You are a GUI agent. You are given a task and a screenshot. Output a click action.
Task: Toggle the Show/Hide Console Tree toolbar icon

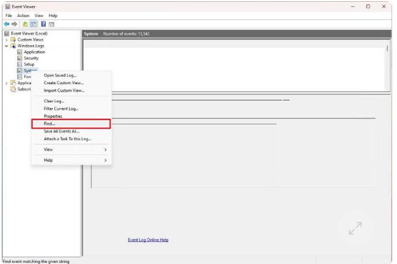(x=34, y=24)
